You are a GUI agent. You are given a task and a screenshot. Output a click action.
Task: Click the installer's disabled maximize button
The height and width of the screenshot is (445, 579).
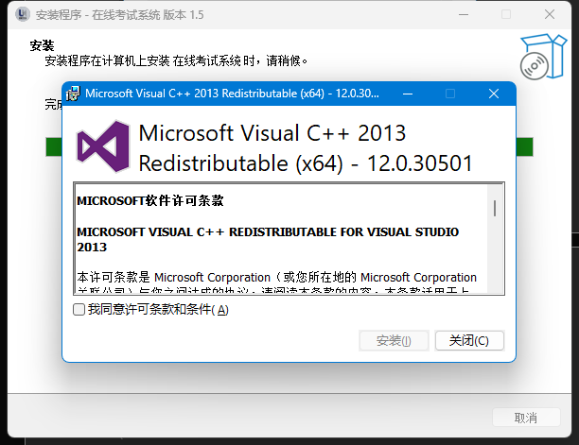506,15
